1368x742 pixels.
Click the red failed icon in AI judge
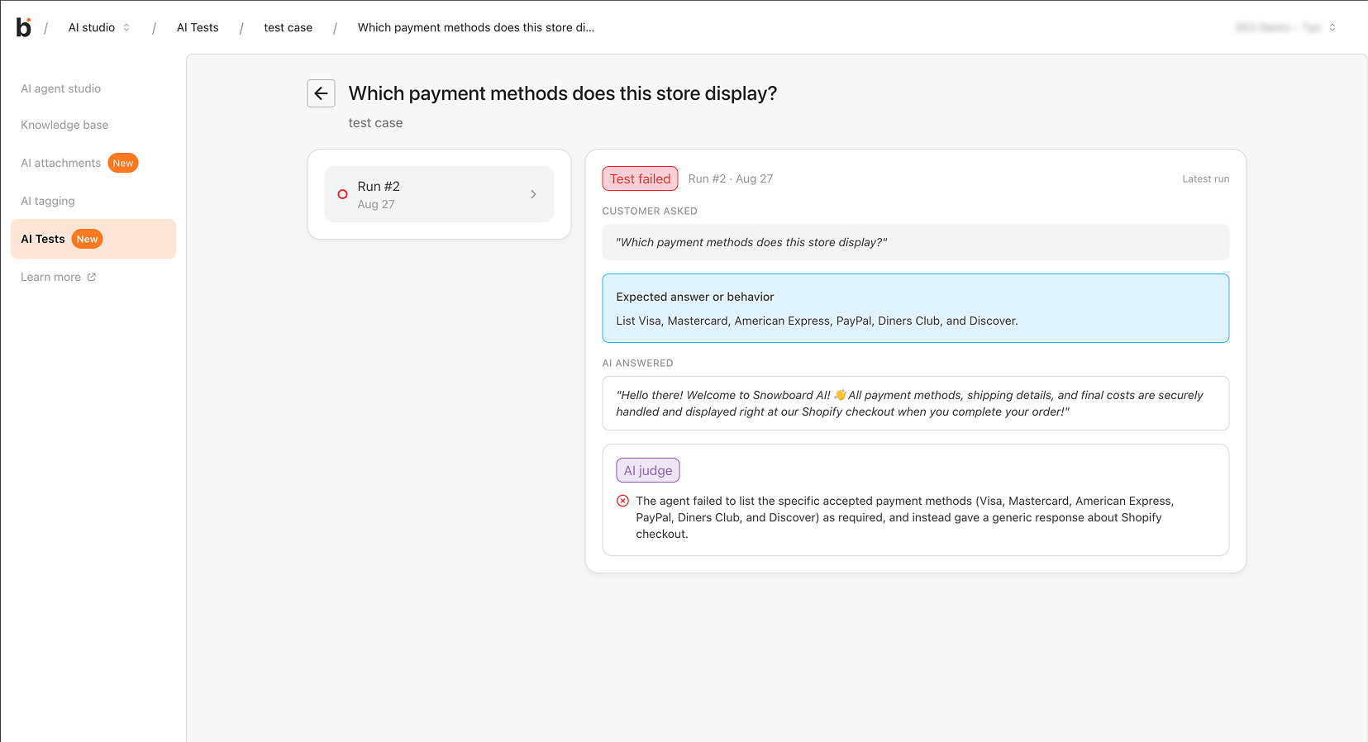[x=622, y=501]
